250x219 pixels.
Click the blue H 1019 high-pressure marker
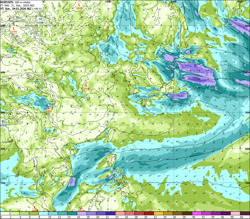click(x=3, y=123)
